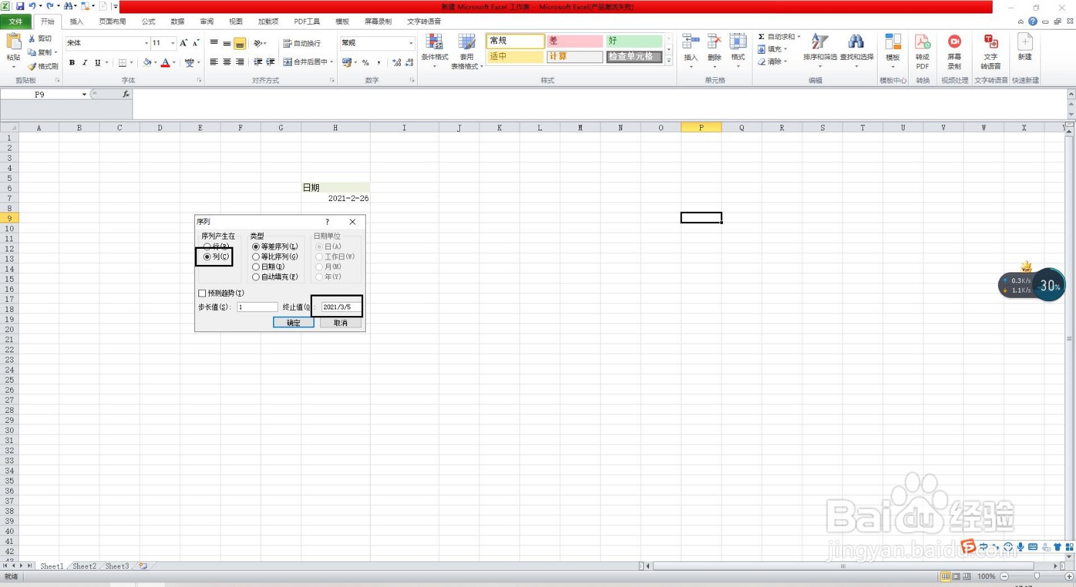Align text to the right
1076x587 pixels.
[240, 62]
